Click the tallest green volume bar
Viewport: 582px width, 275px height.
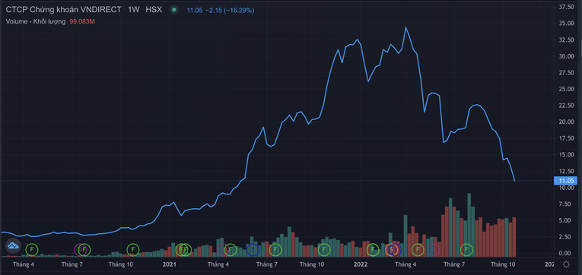(x=469, y=225)
